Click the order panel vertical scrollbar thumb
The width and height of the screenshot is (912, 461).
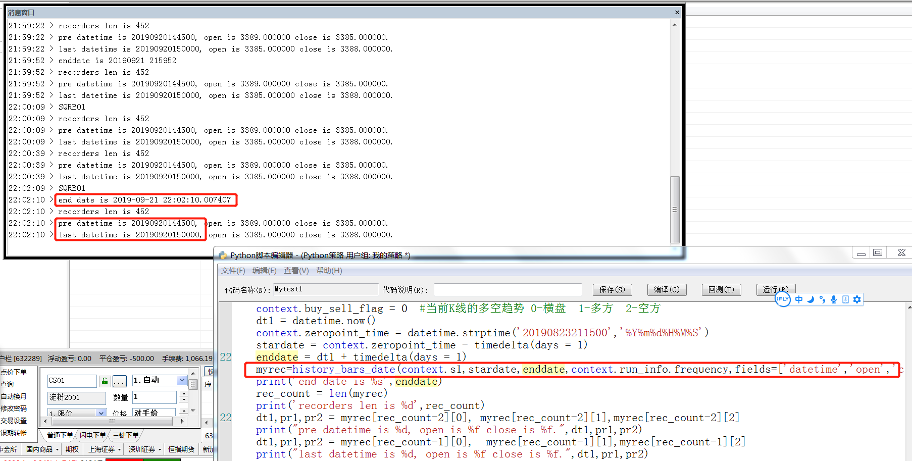click(193, 384)
